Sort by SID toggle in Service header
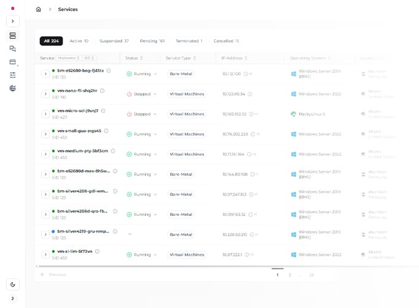 coord(89,58)
